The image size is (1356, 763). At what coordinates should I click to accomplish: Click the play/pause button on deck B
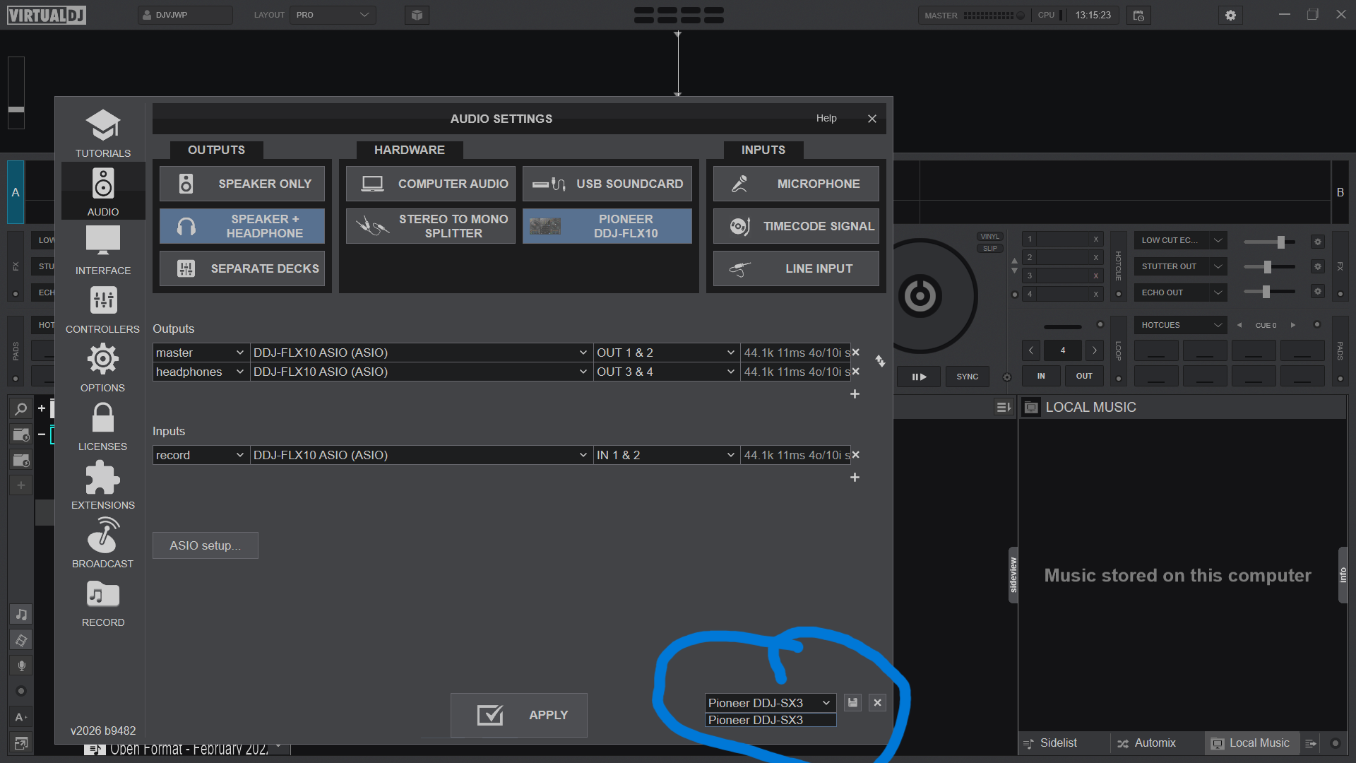click(919, 377)
